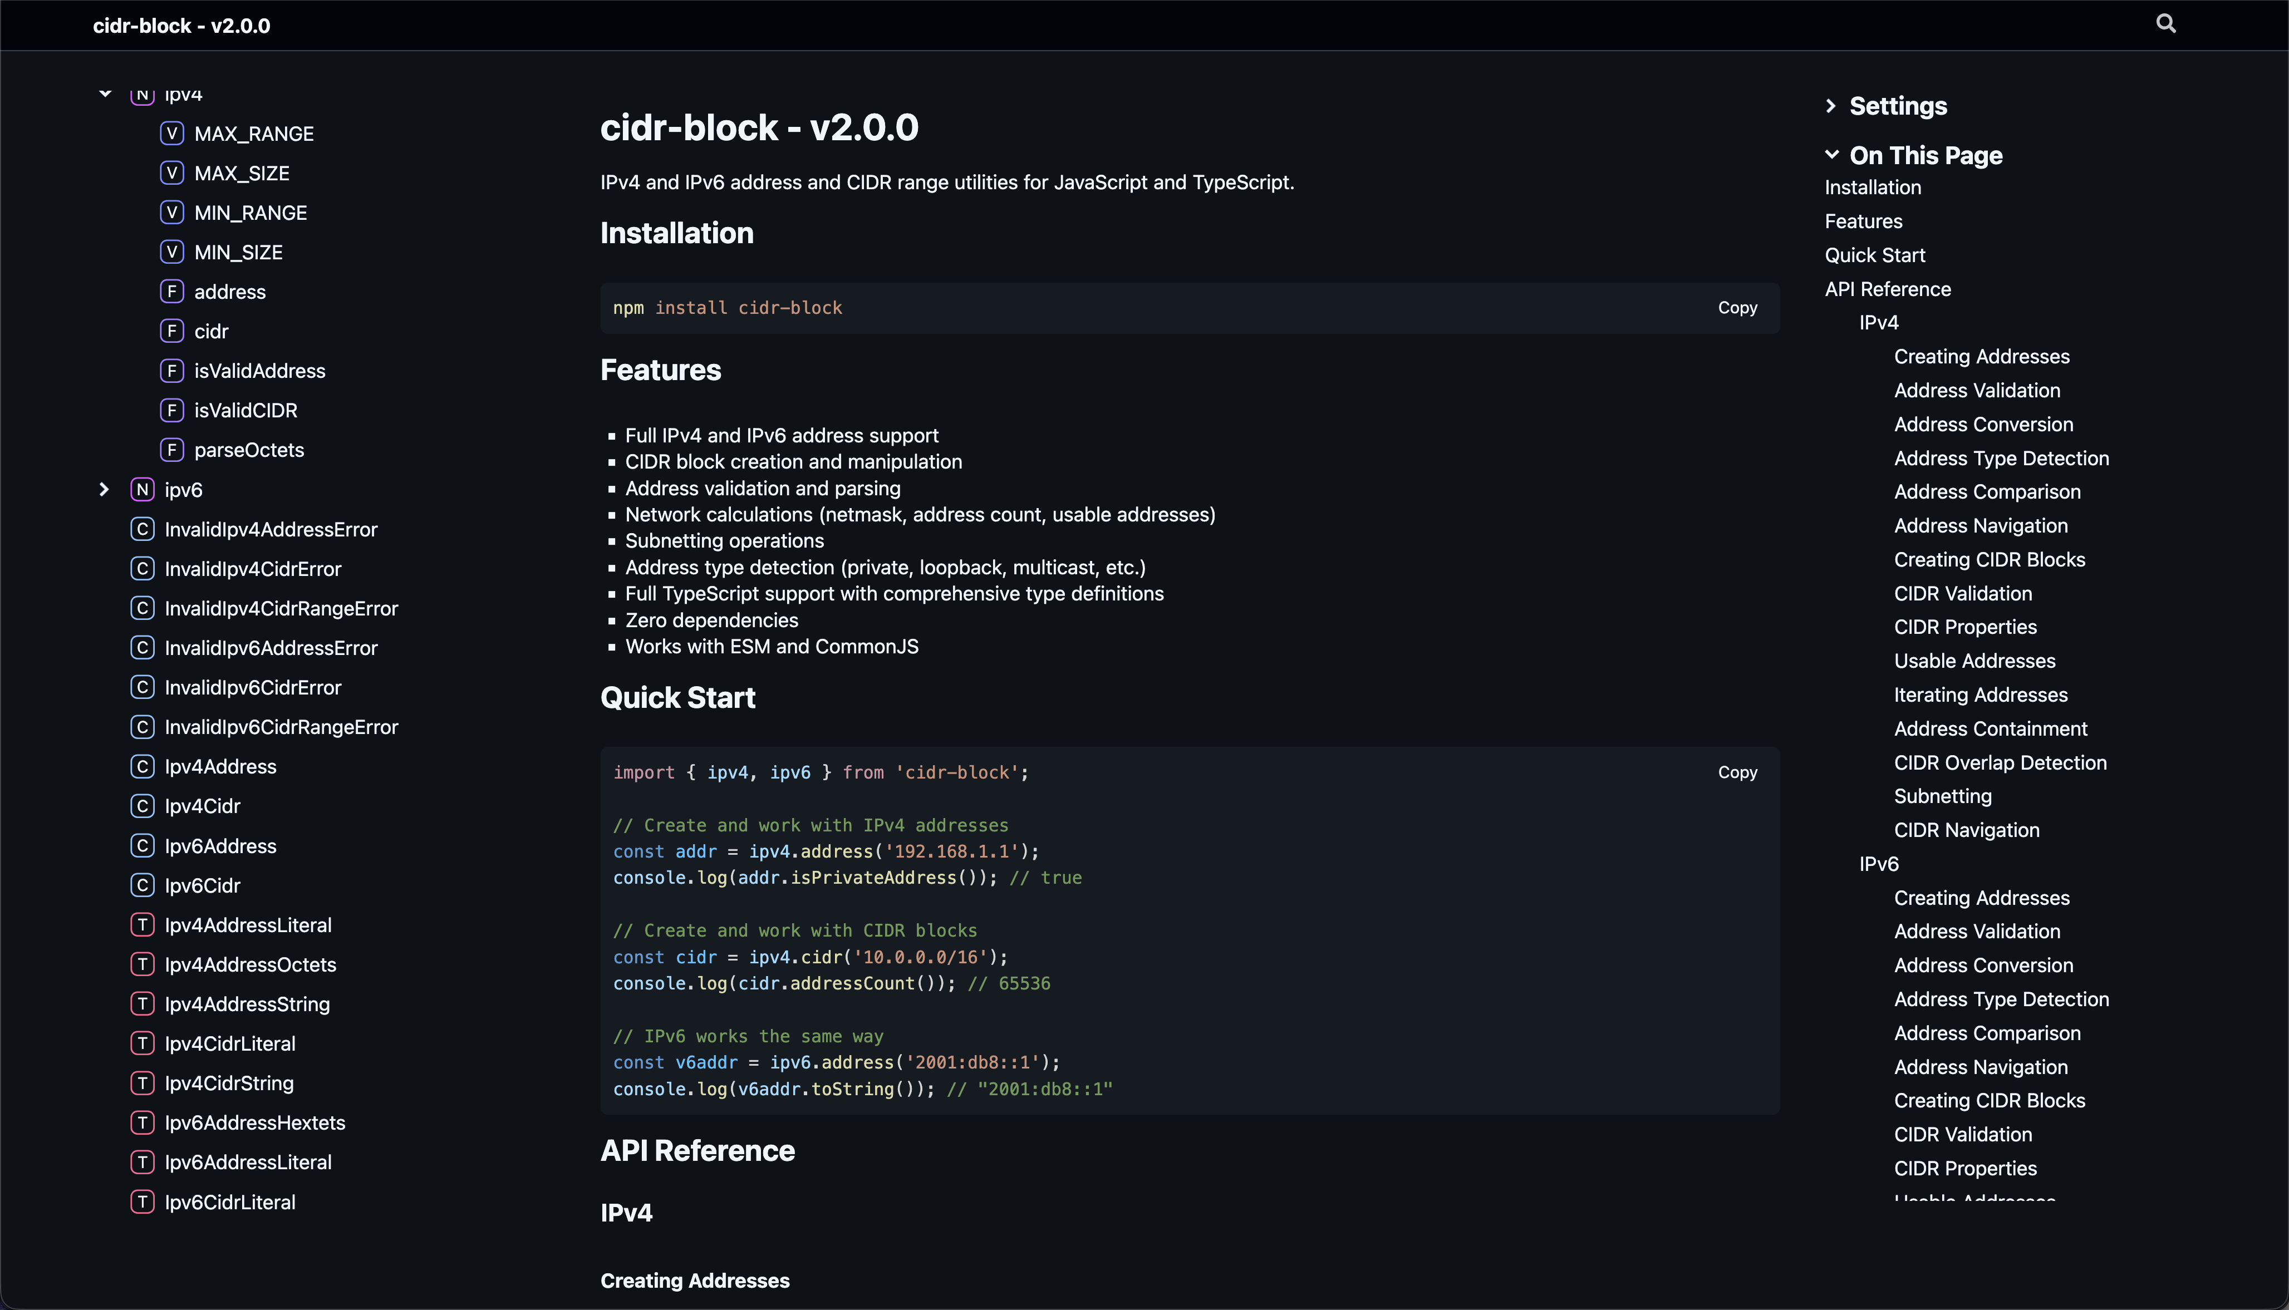
Task: Open the Installation link on the right
Action: pos(1873,187)
